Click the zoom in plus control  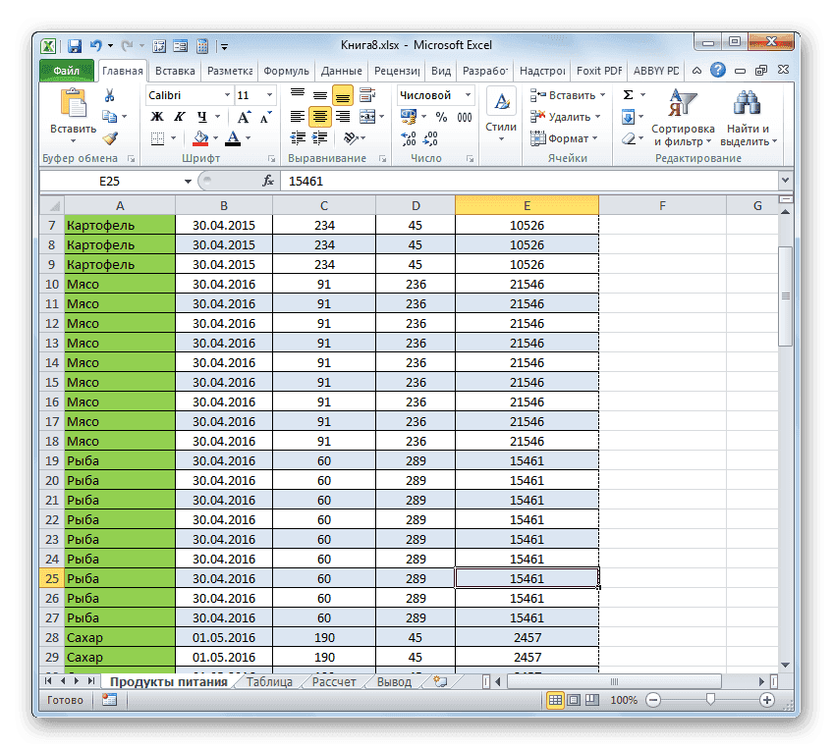click(x=766, y=700)
